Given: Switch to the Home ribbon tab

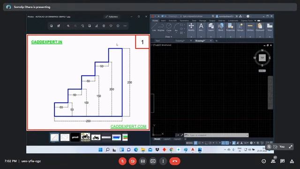Looking at the screenshot, I should point(155,21).
